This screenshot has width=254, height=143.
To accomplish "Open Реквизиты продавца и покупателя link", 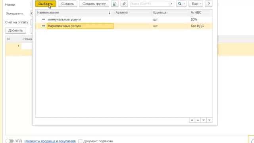I will click(x=50, y=141).
